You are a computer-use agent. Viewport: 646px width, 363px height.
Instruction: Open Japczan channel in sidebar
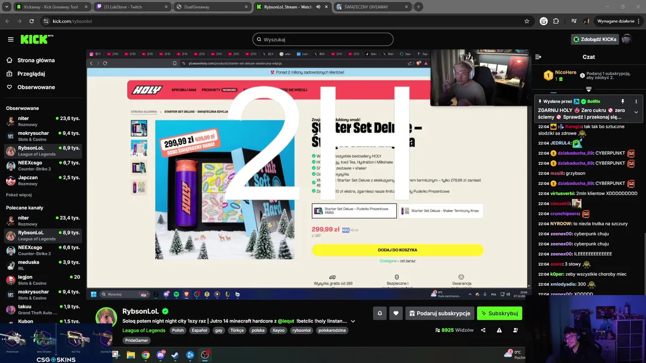coord(43,180)
